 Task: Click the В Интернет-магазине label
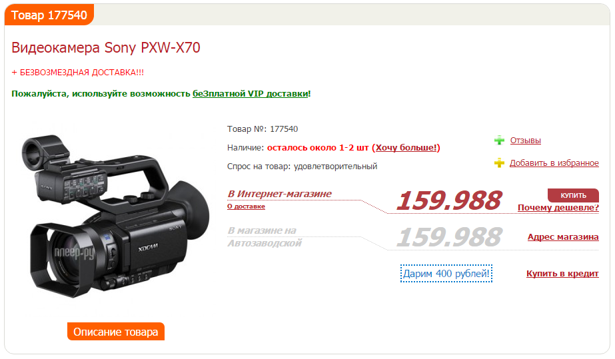[279, 194]
